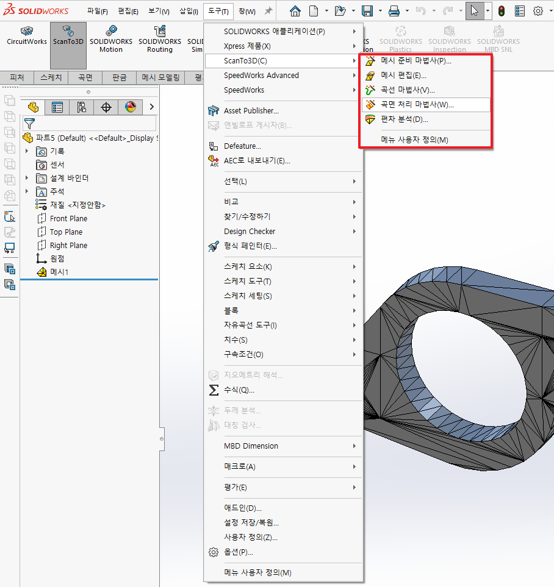
Task: Select the 센서 tree item
Action: tap(50, 165)
